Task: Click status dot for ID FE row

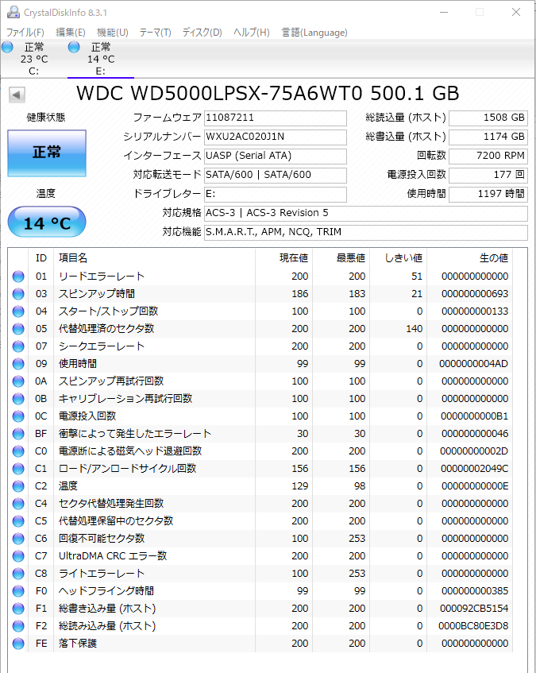Action: tap(18, 644)
